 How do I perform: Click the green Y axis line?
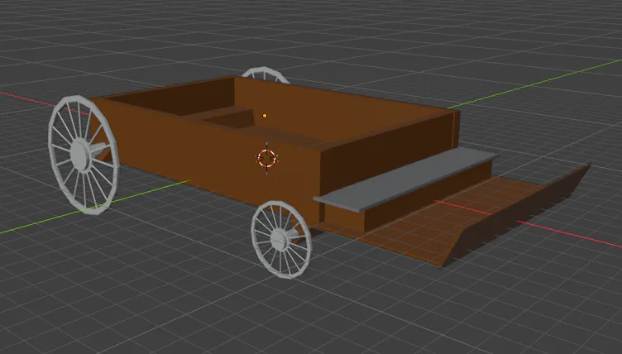coord(535,84)
